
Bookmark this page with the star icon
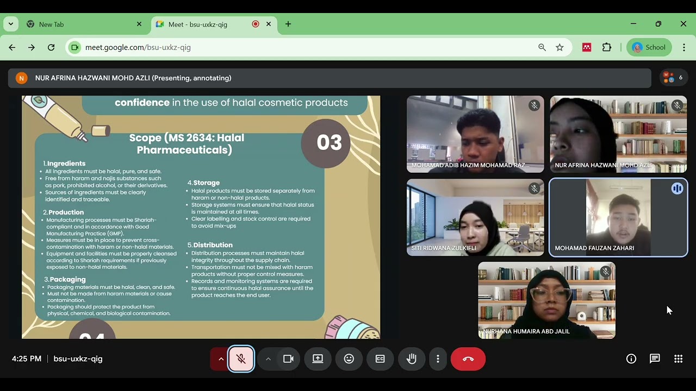coord(560,48)
